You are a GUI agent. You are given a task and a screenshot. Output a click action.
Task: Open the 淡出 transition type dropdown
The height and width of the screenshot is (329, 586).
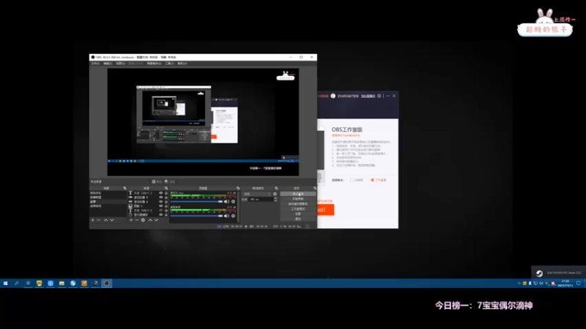click(x=257, y=194)
